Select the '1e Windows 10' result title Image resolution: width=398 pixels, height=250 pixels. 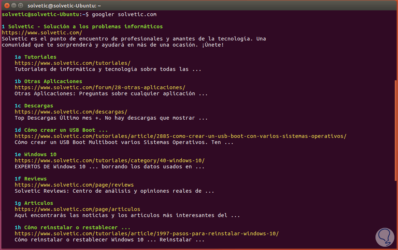click(35, 154)
